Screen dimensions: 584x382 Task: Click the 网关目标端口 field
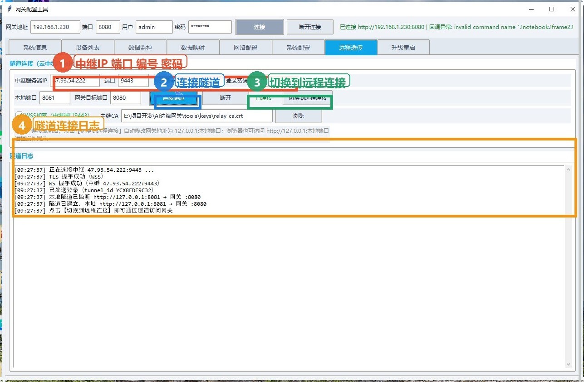click(126, 97)
